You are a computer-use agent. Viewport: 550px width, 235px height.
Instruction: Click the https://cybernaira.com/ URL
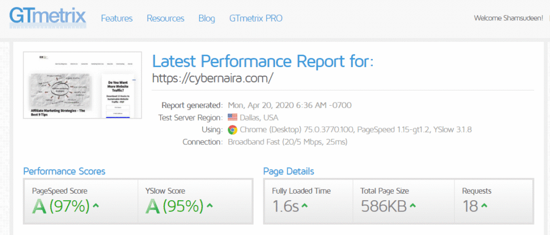[213, 78]
